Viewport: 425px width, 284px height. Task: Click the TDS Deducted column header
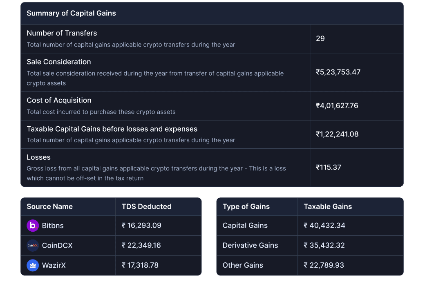pos(146,206)
